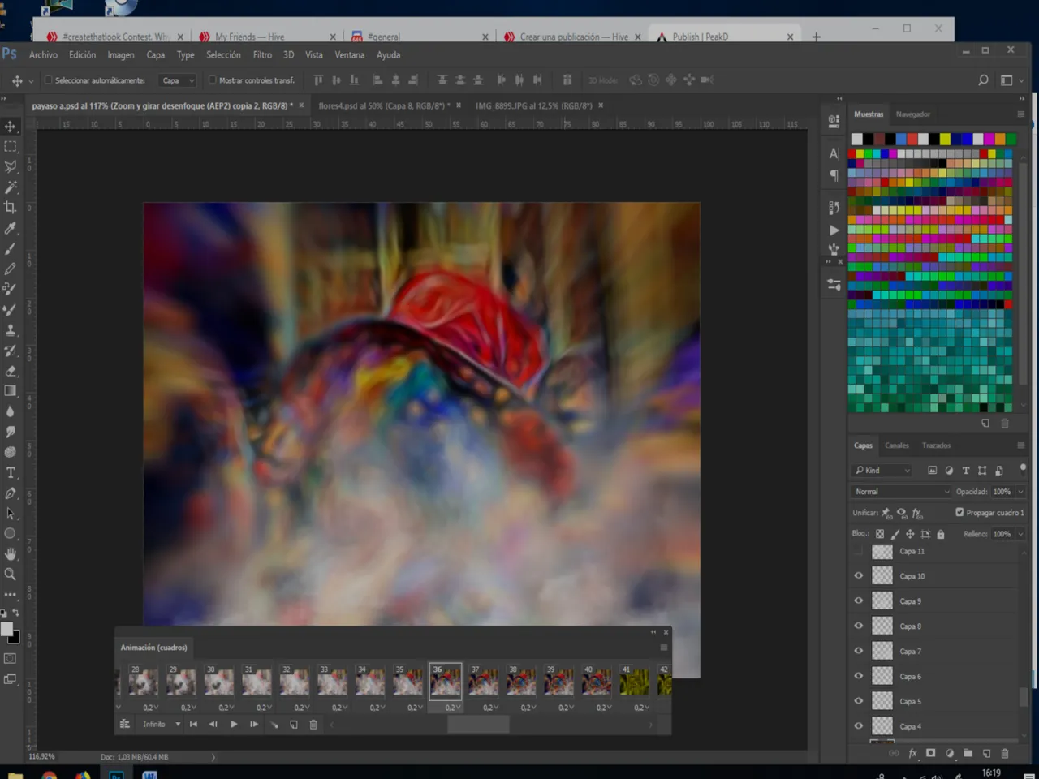This screenshot has width=1039, height=779.
Task: Select the Magic Wand tool
Action: (x=11, y=187)
